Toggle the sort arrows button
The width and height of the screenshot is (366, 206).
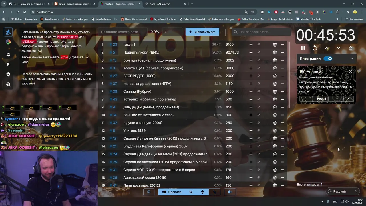[x=214, y=192]
